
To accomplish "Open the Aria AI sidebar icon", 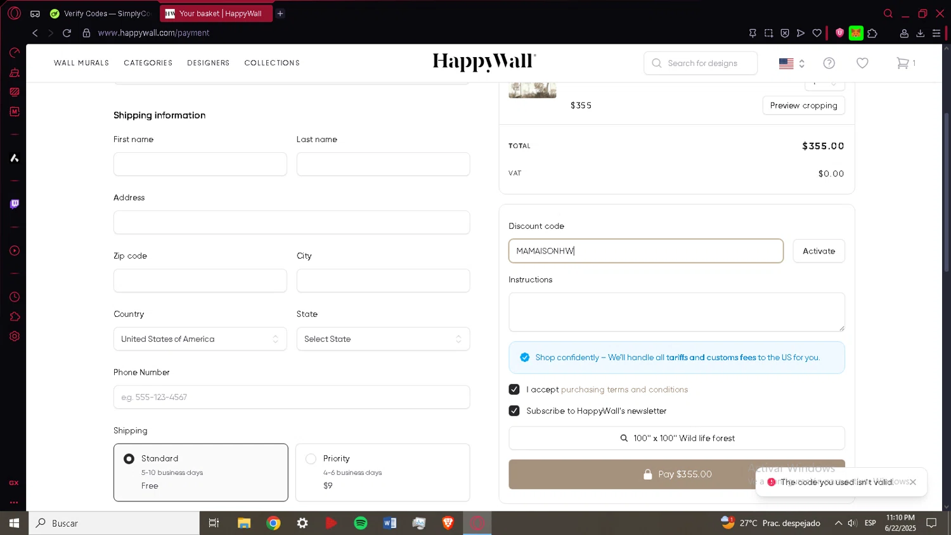I will coord(14,158).
